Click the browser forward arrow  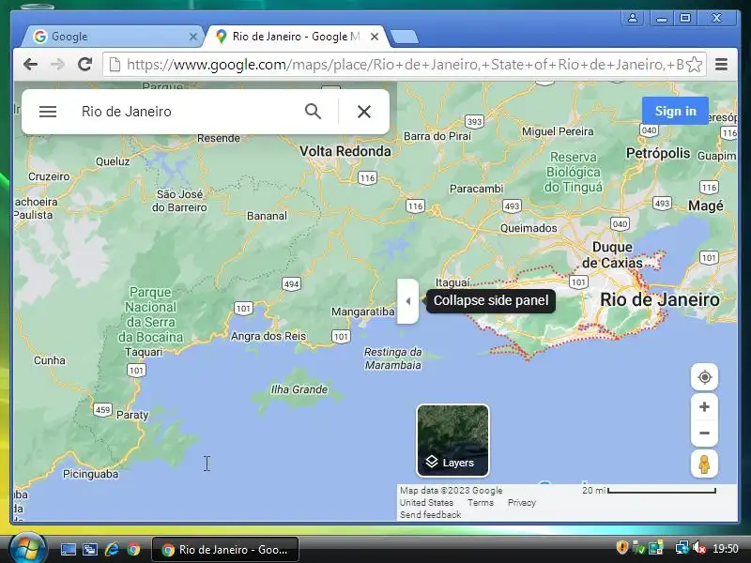click(x=57, y=64)
